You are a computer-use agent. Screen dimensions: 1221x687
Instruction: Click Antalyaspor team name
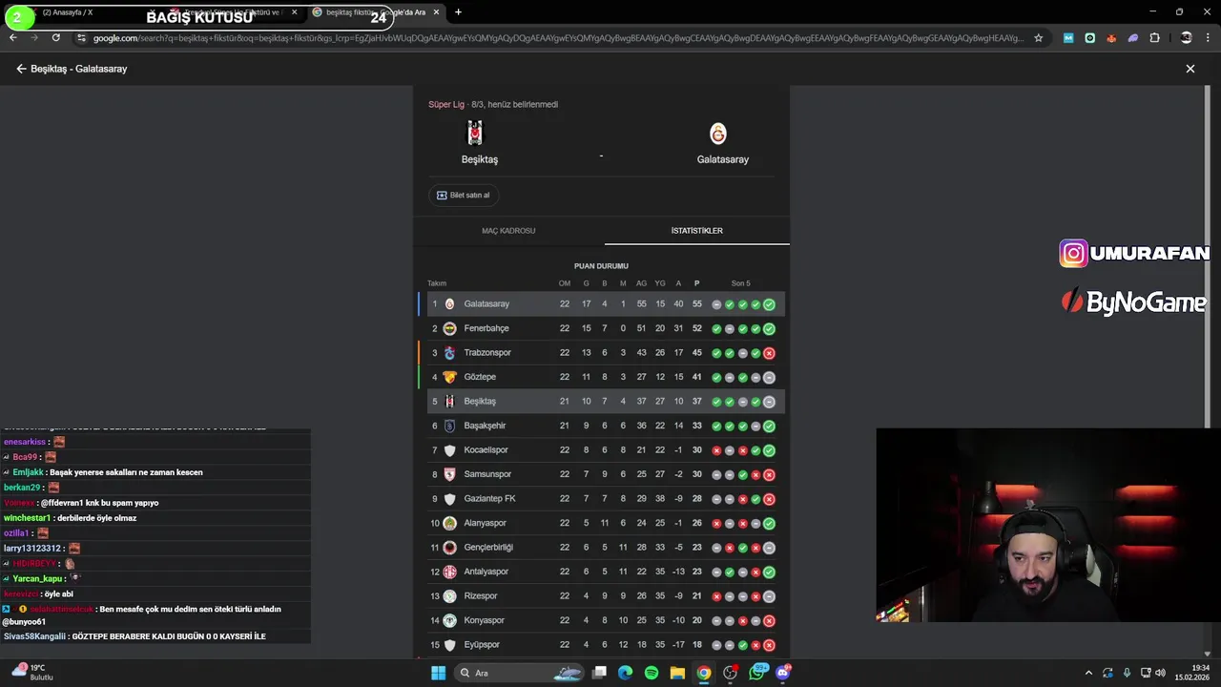(486, 572)
